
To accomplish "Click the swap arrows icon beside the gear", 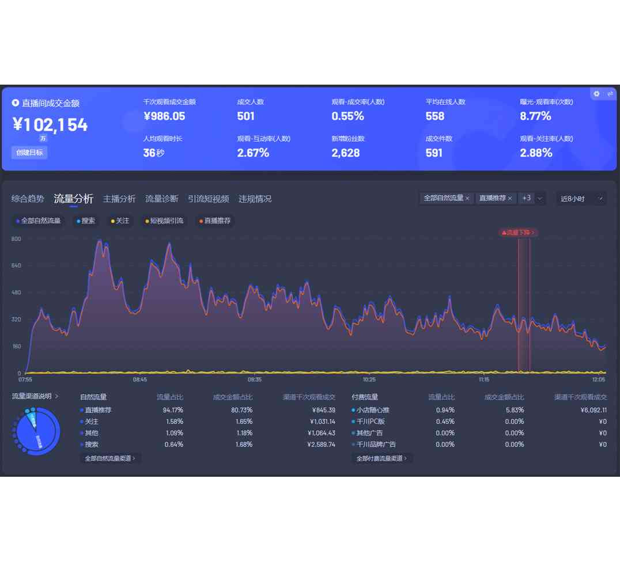I will (610, 94).
